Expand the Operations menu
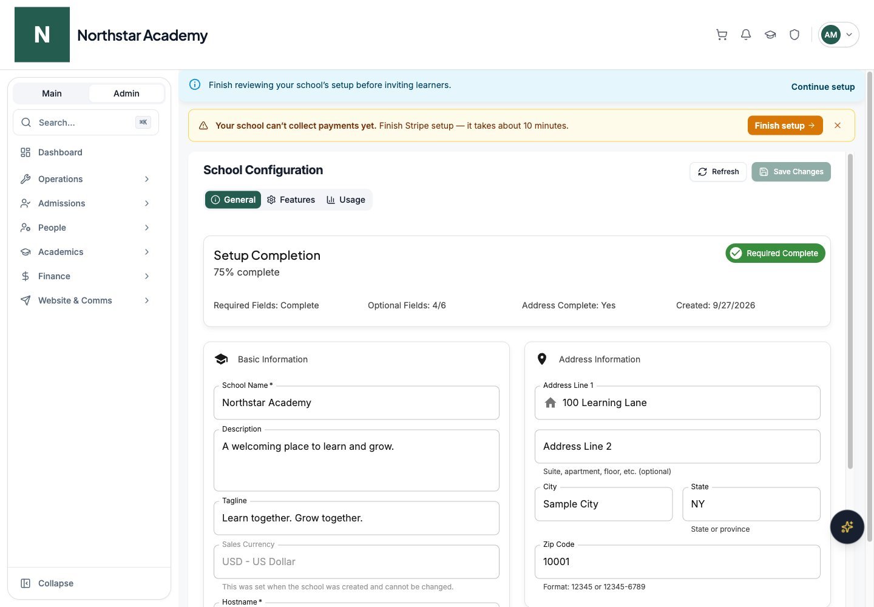The image size is (874, 607). (84, 179)
